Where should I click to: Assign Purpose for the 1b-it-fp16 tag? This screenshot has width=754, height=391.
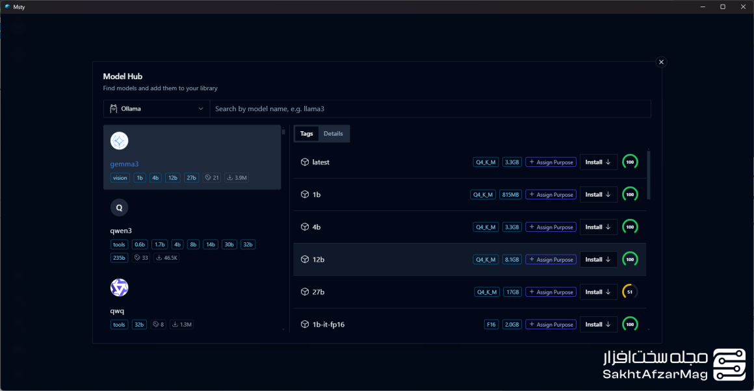[551, 324]
